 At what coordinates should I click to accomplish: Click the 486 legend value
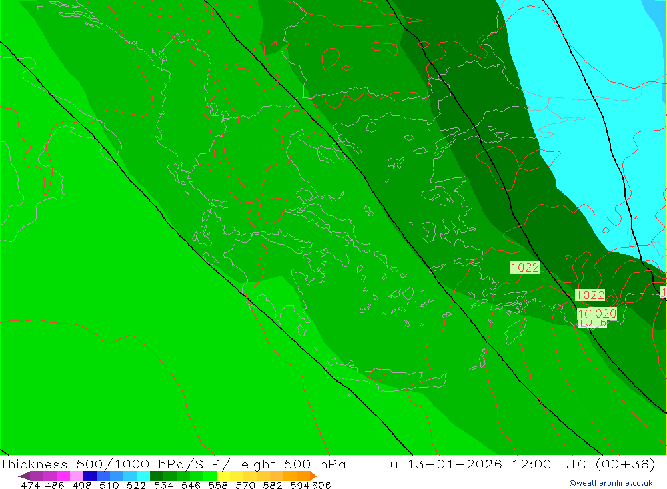[x=55, y=485]
